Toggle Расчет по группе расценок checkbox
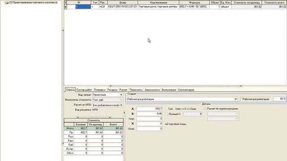The width and height of the screenshot is (287, 161). click(x=205, y=109)
